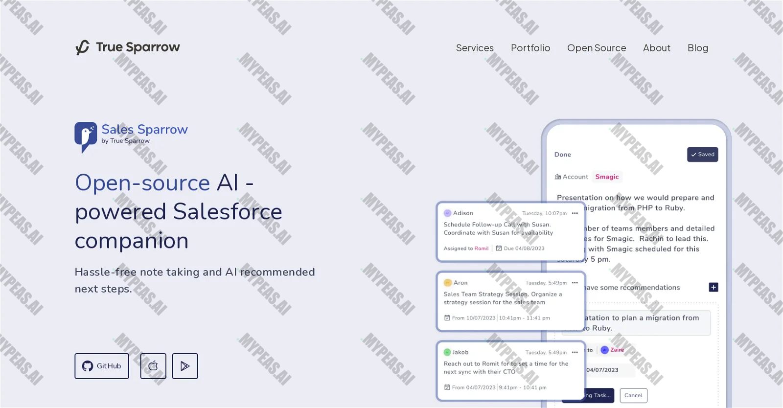
Task: Open the GitHub button
Action: [102, 366]
